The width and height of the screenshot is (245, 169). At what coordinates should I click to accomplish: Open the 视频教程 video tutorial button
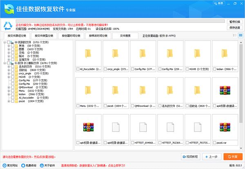point(190,157)
